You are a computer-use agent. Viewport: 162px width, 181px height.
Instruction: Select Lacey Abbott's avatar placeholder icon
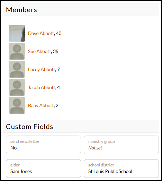(17, 69)
